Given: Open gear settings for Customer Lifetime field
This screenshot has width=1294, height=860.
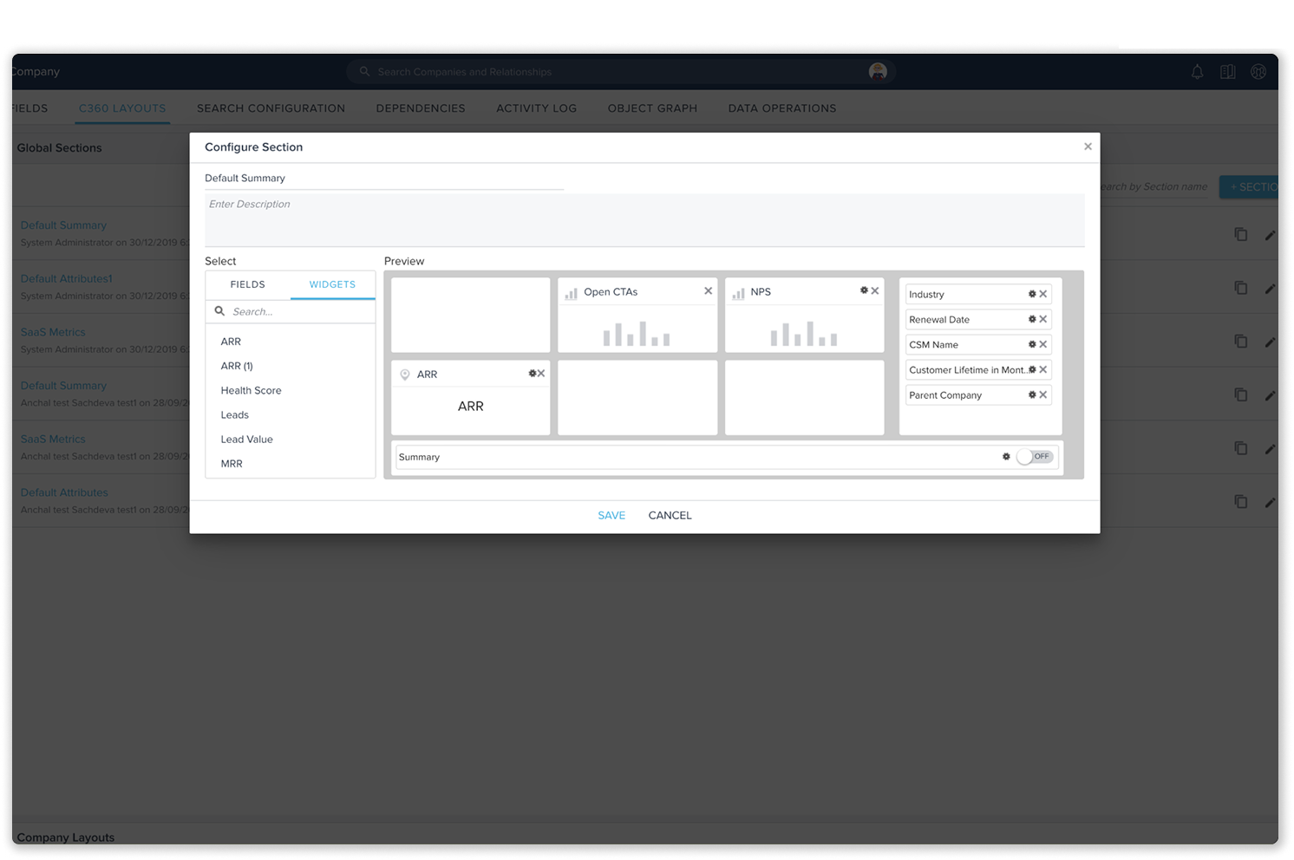Looking at the screenshot, I should [1032, 369].
